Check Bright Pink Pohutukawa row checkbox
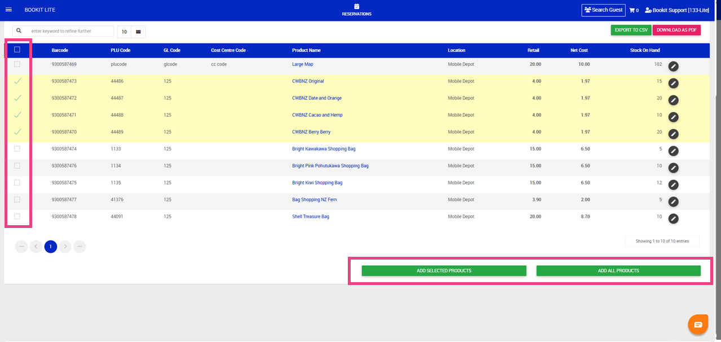This screenshot has height=342, width=721. click(17, 166)
